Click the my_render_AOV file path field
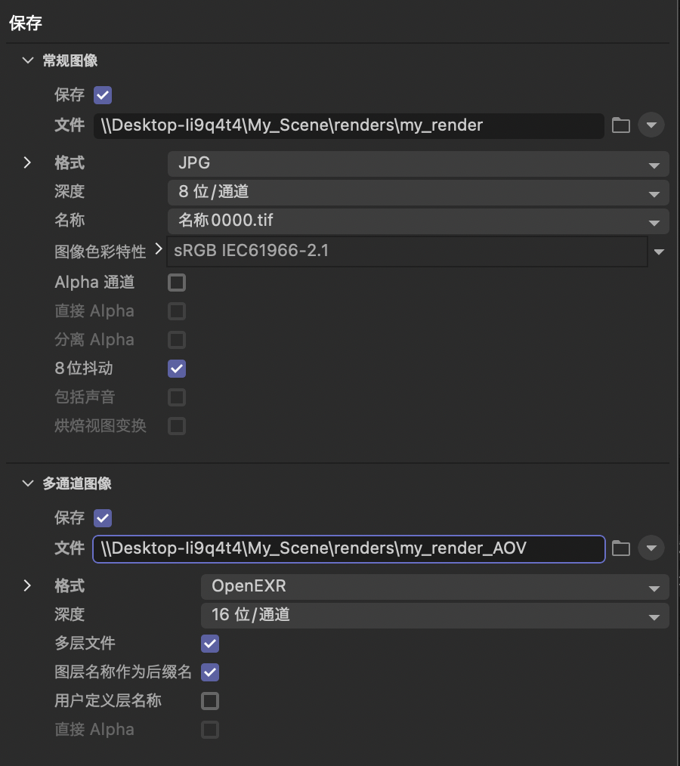Viewport: 680px width, 766px height. (349, 549)
